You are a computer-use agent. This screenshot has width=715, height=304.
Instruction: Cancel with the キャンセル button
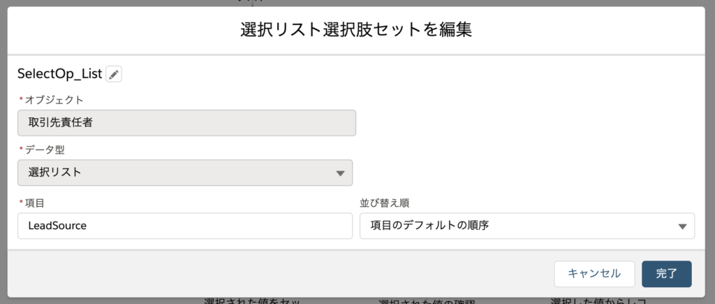point(594,274)
